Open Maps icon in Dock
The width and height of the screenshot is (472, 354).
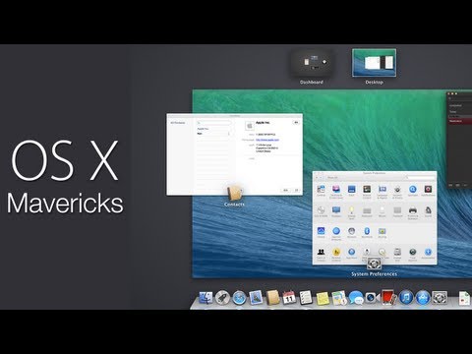tap(339, 298)
